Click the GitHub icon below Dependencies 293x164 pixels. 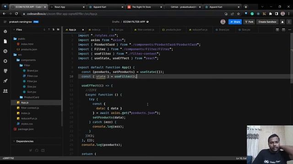(x=37, y=150)
